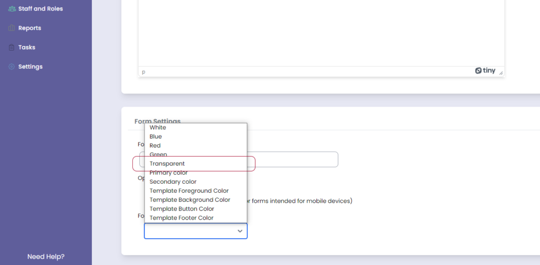Open Reports via its sidebar icon

(12, 28)
